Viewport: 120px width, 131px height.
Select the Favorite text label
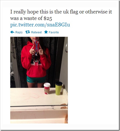(54, 32)
